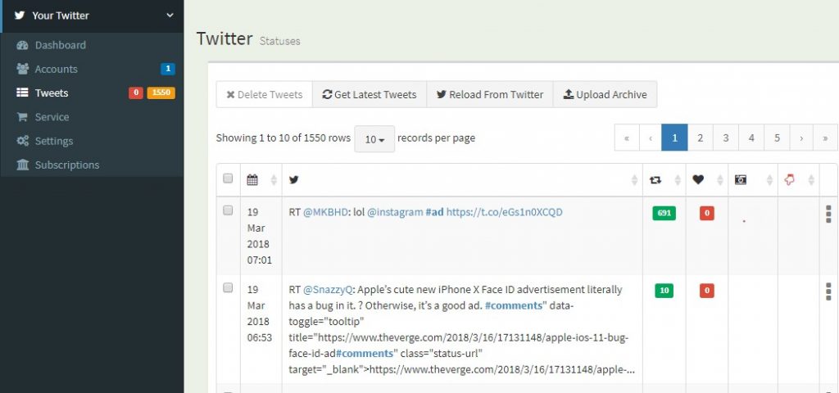Open three-dot menu for SnazzyQ retweet row
839x393 pixels.
(x=828, y=291)
